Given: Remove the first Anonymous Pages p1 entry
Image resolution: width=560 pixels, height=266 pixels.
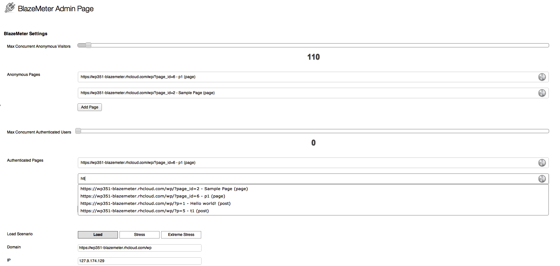Looking at the screenshot, I should 542,77.
